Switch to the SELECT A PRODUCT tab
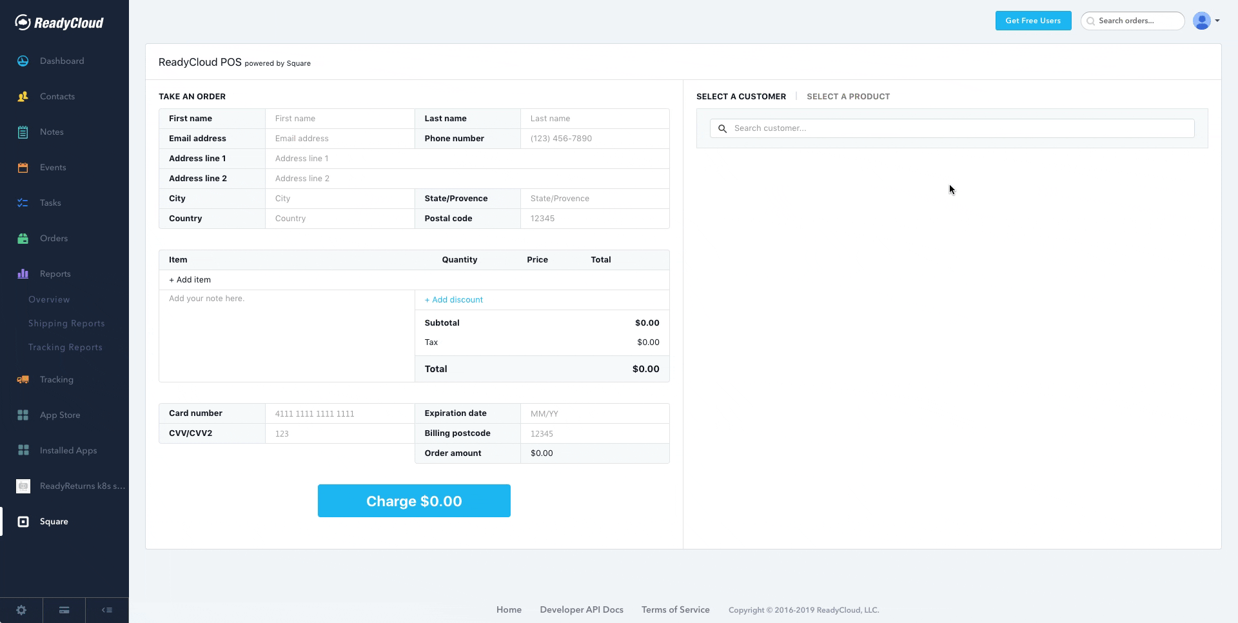 pos(849,96)
